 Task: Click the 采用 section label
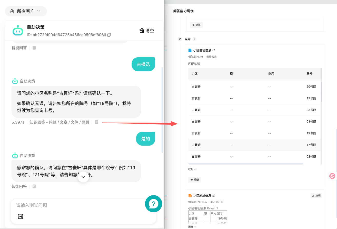tap(188, 39)
